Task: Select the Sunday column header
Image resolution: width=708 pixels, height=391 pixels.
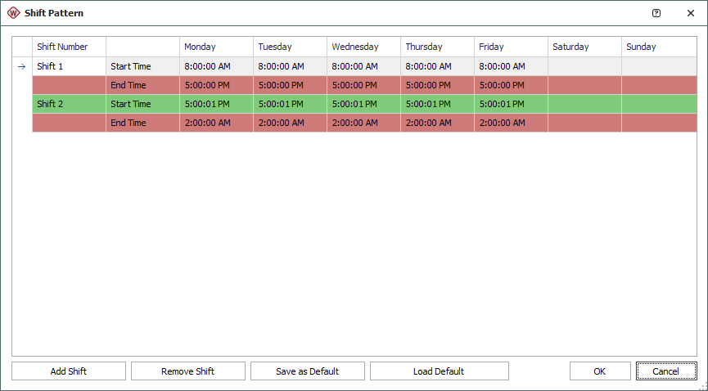Action: point(659,47)
